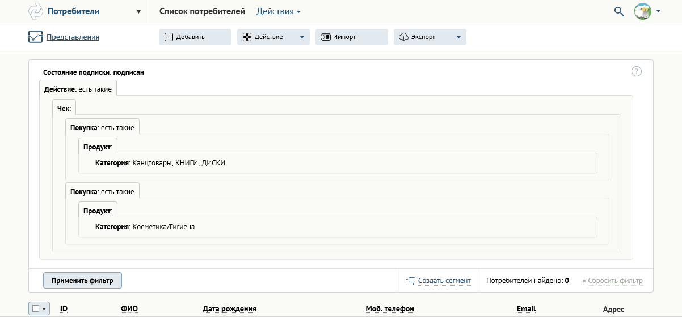682x322 pixels.
Task: Click the Список потребителей heading
Action: (x=203, y=11)
